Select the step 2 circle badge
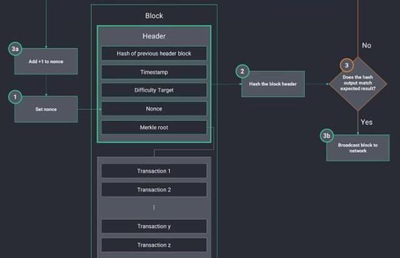400x258 pixels. pos(242,71)
